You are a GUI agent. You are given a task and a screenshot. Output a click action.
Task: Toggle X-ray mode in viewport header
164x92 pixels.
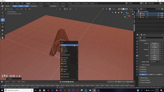(119, 9)
